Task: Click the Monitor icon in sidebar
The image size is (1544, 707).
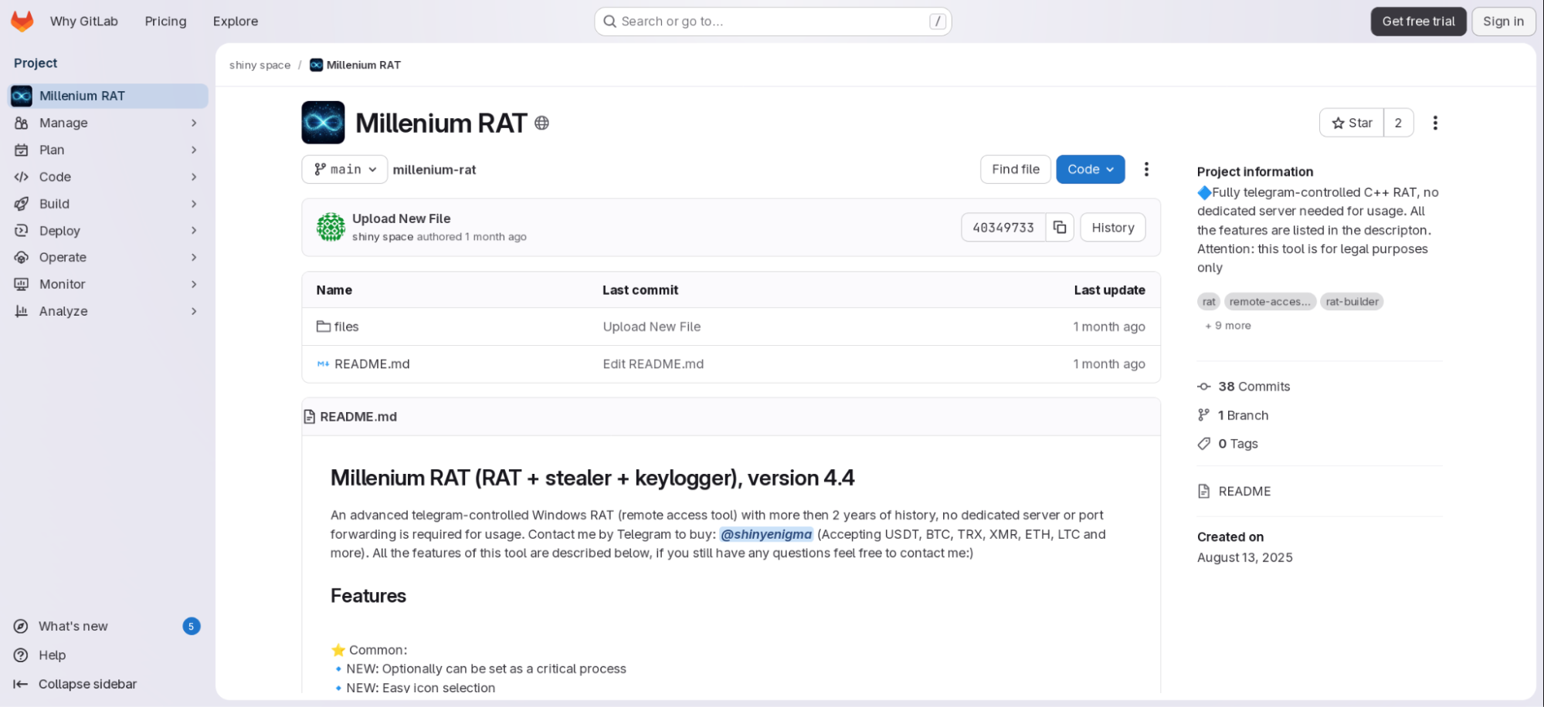Action: tap(22, 284)
